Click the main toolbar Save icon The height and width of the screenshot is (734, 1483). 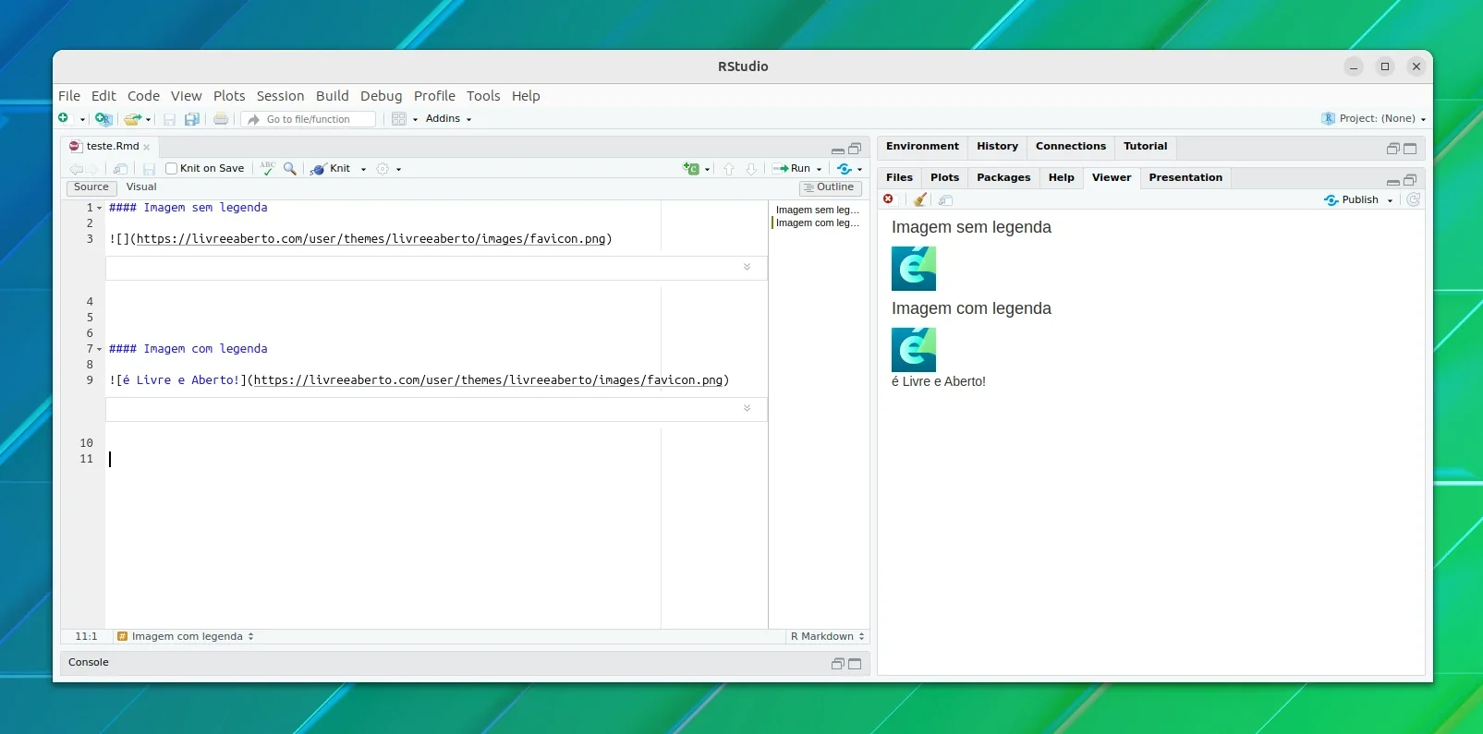tap(169, 119)
